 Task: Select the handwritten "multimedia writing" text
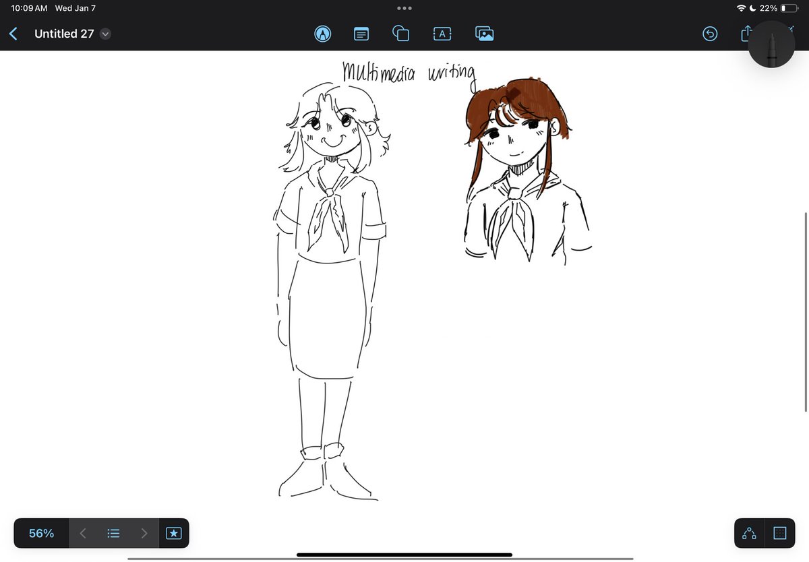pyautogui.click(x=410, y=75)
